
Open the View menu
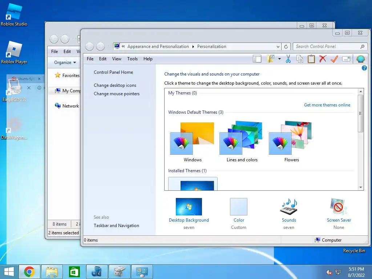117,59
